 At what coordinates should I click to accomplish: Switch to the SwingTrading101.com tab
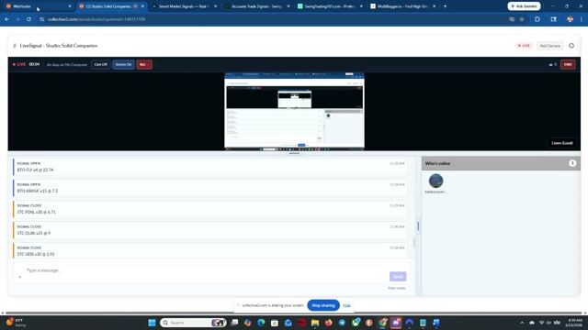(329, 6)
